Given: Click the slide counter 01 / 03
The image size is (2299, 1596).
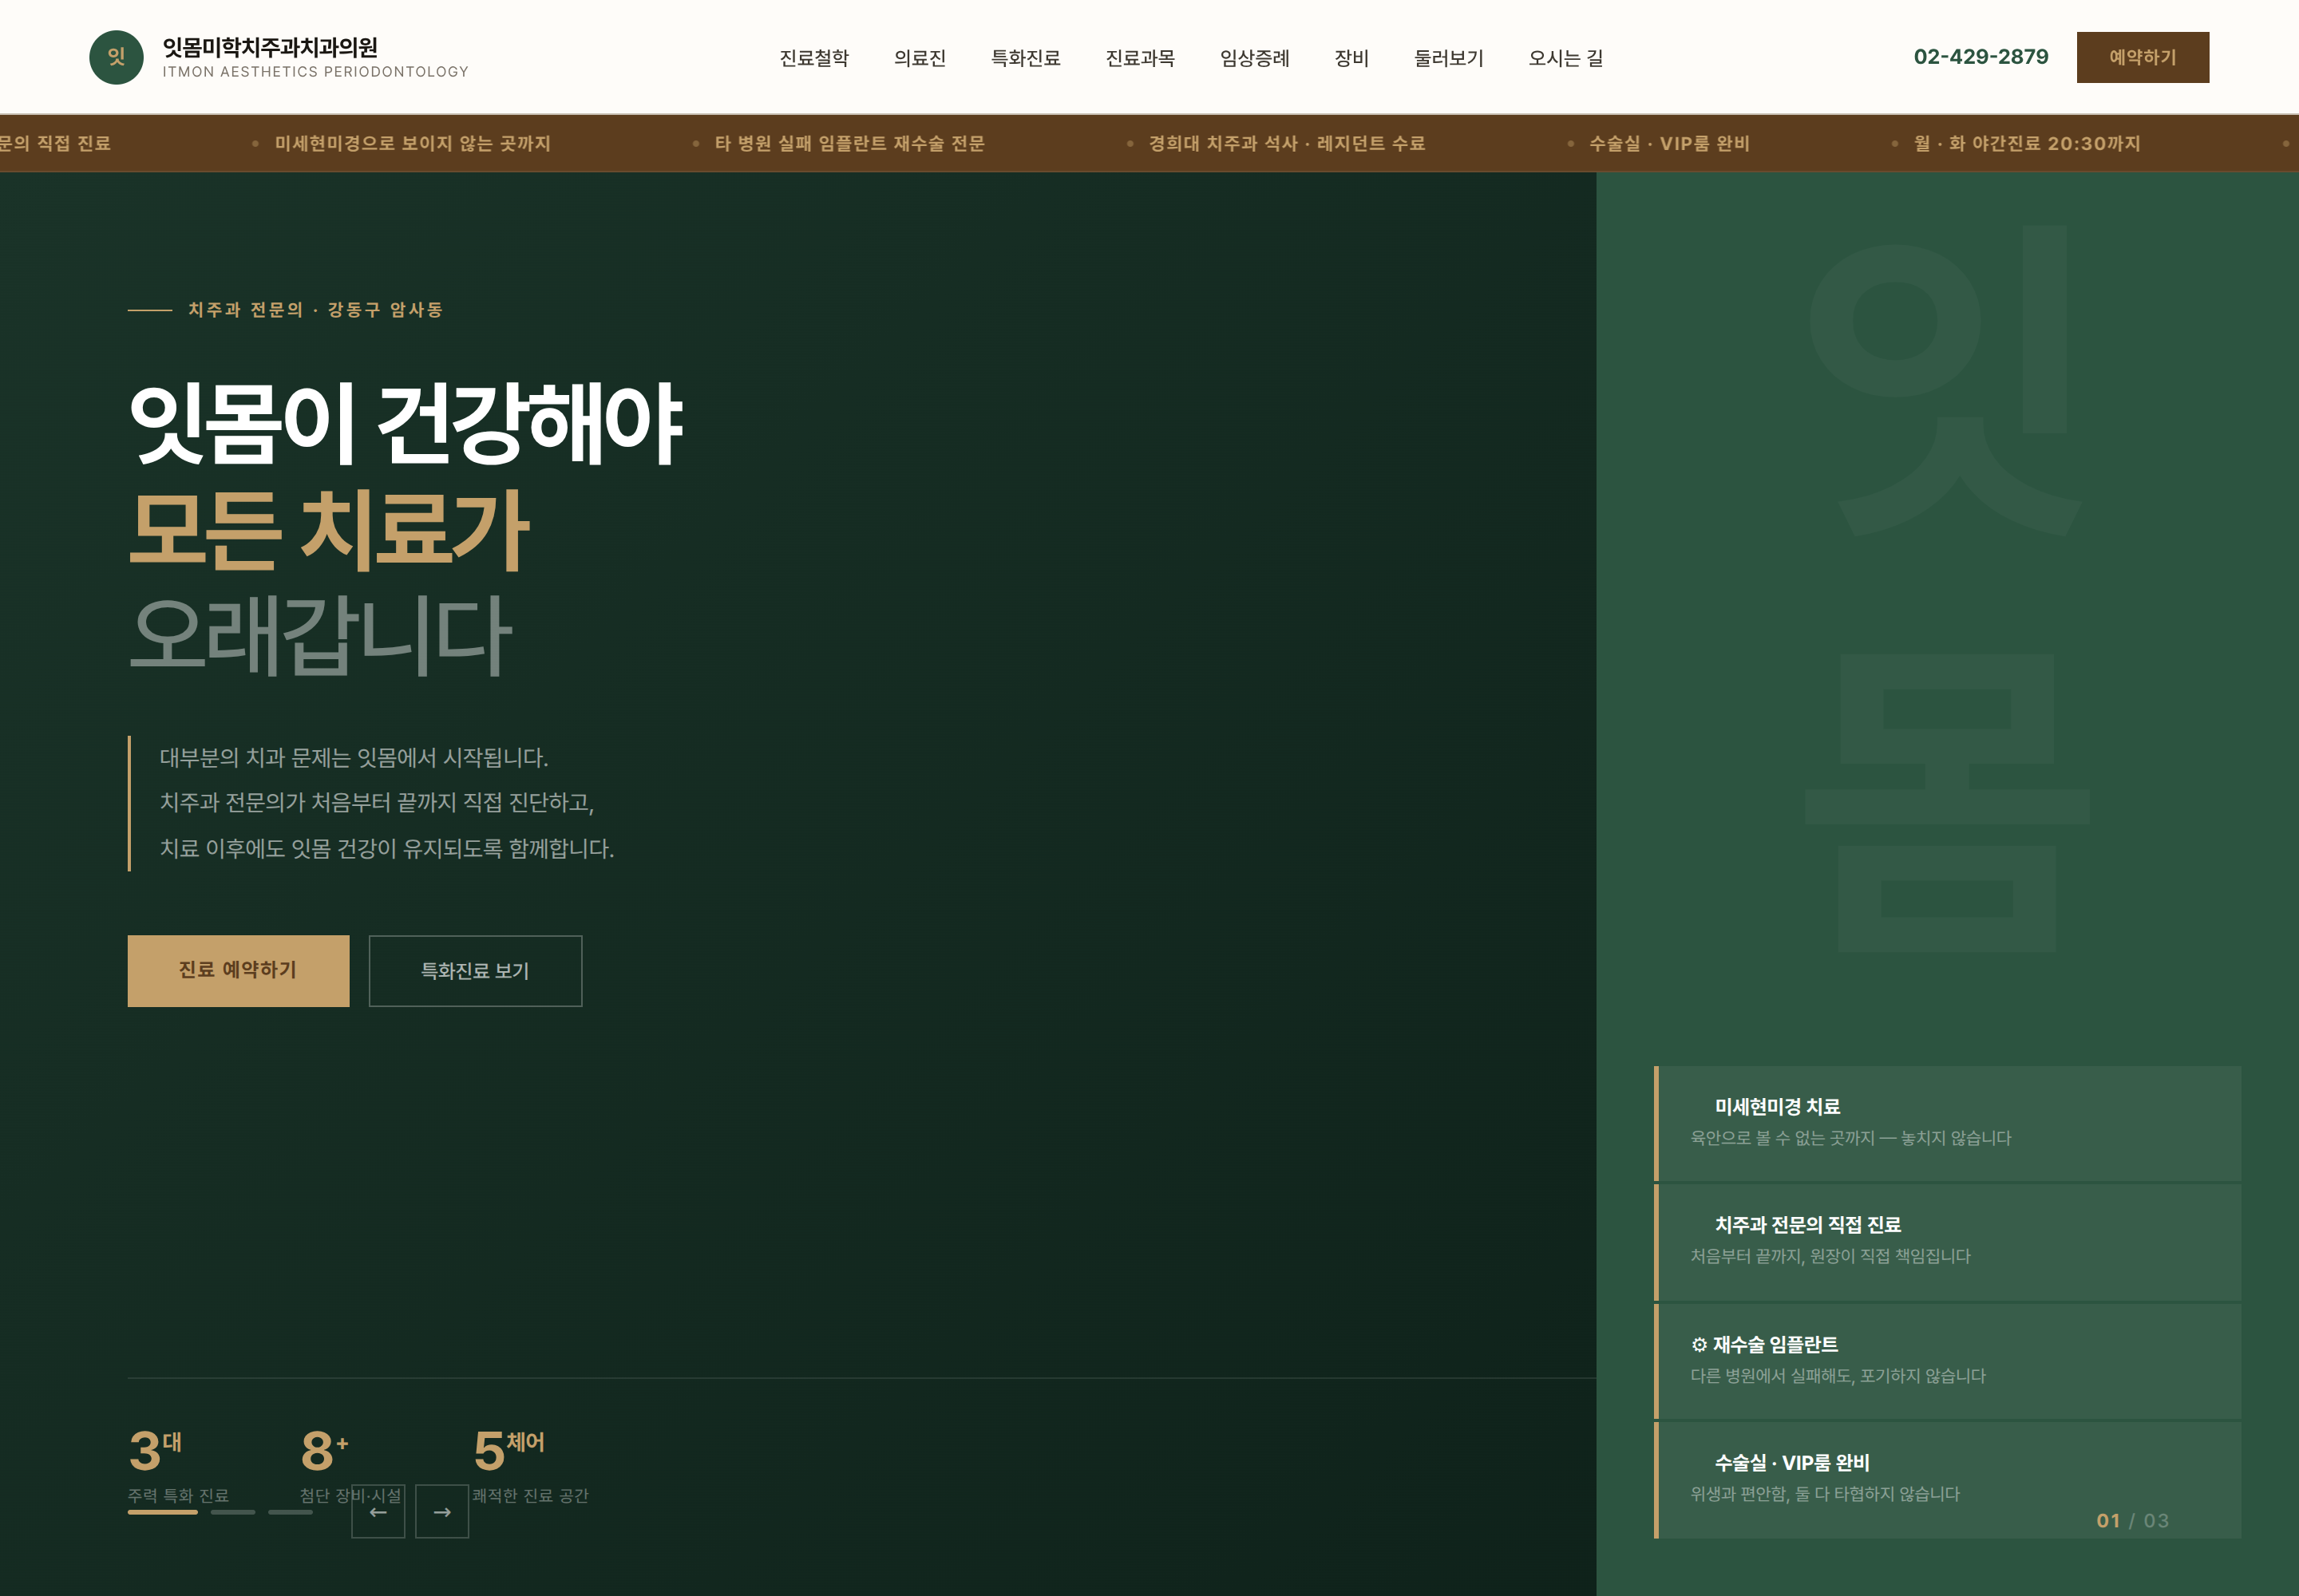Looking at the screenshot, I should point(2132,1521).
